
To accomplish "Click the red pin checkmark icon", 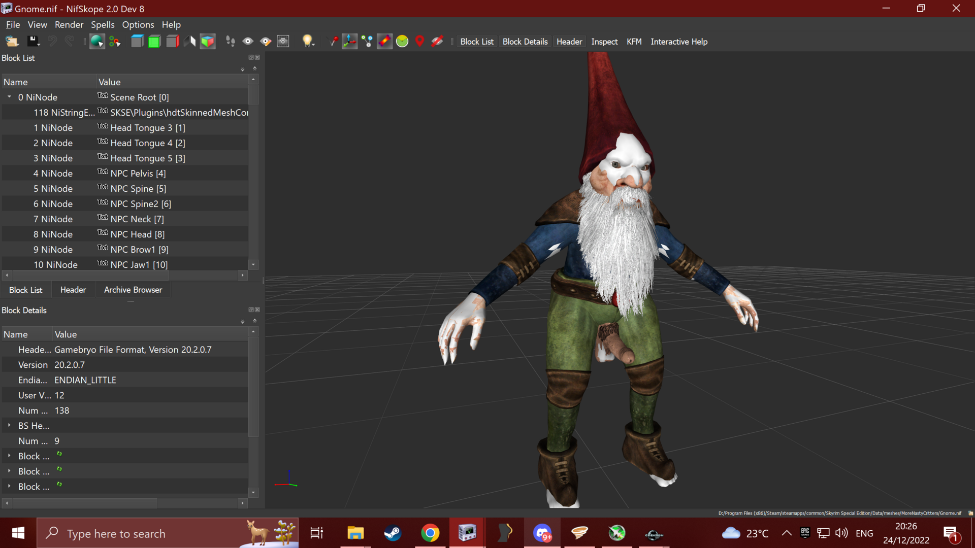I will 333,42.
